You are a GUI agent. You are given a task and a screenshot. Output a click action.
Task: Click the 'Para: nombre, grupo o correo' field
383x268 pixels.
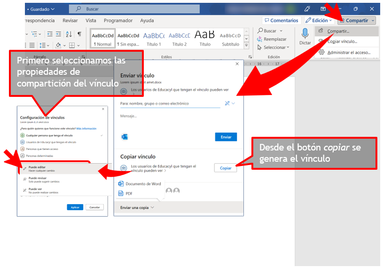point(170,103)
